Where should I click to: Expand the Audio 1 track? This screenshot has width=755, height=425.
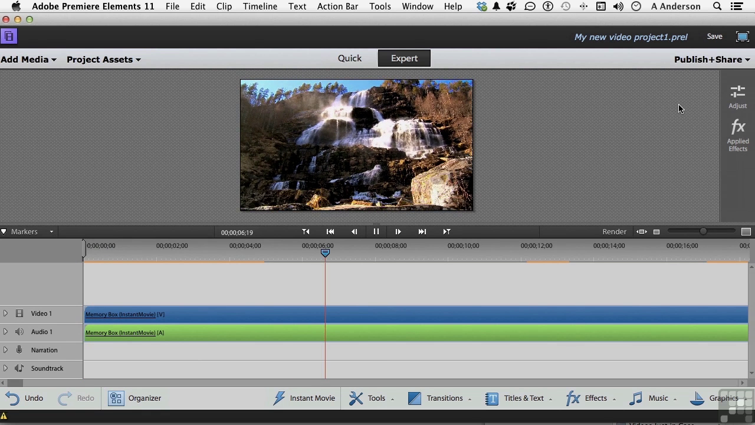click(x=5, y=332)
